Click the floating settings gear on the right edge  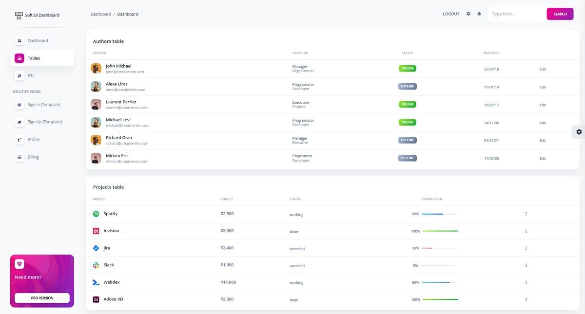point(579,131)
